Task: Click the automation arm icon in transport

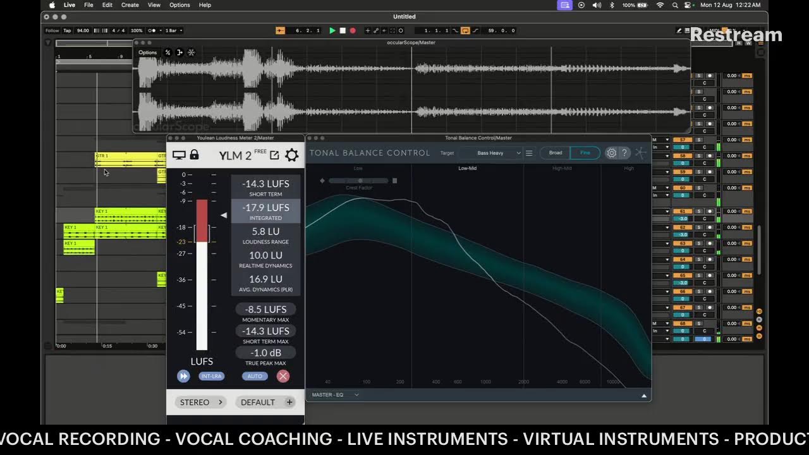Action: [x=376, y=30]
